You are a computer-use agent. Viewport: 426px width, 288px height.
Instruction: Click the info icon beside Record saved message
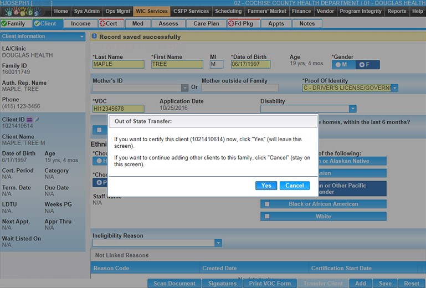[95, 37]
